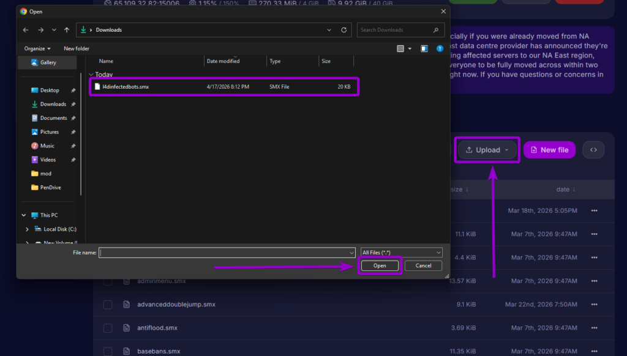Viewport: 627px width, 356px height.
Task: Click the magnifier icon in Search Downloads box
Action: 435,29
